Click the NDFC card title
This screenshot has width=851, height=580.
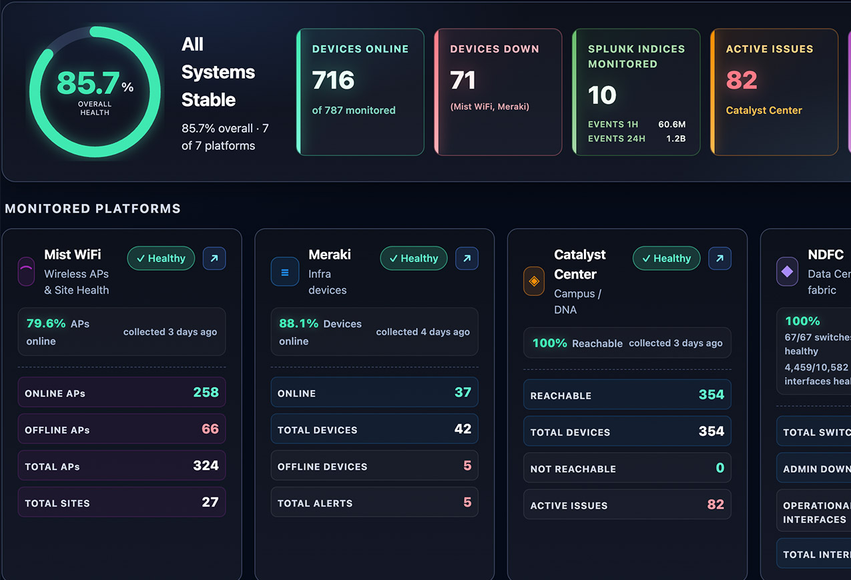(x=826, y=254)
